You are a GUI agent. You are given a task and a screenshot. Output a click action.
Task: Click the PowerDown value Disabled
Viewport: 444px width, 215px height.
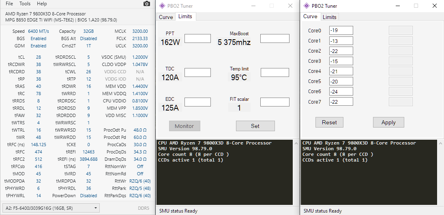[88, 196]
